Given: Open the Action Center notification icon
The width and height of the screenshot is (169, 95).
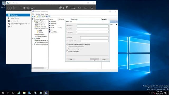Looking at the screenshot, I should 166,93.
